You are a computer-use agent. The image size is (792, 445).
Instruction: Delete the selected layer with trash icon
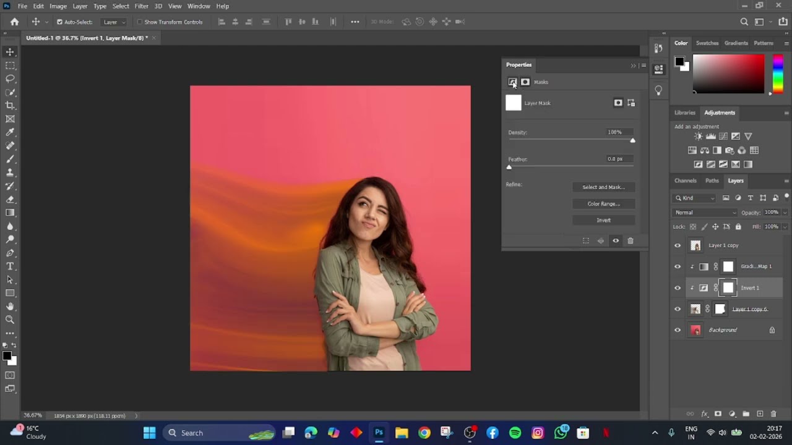click(775, 413)
